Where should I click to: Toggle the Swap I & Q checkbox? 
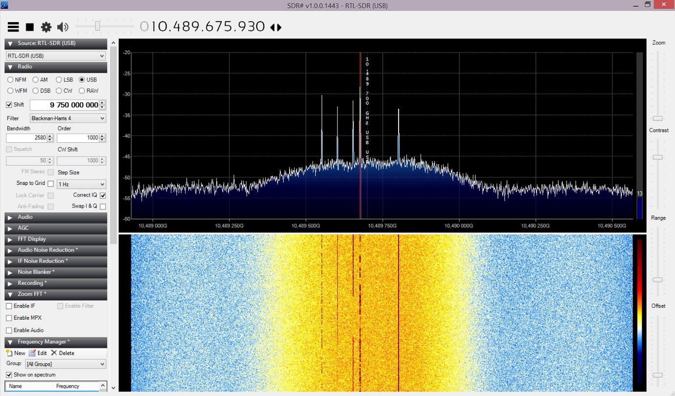pos(103,206)
